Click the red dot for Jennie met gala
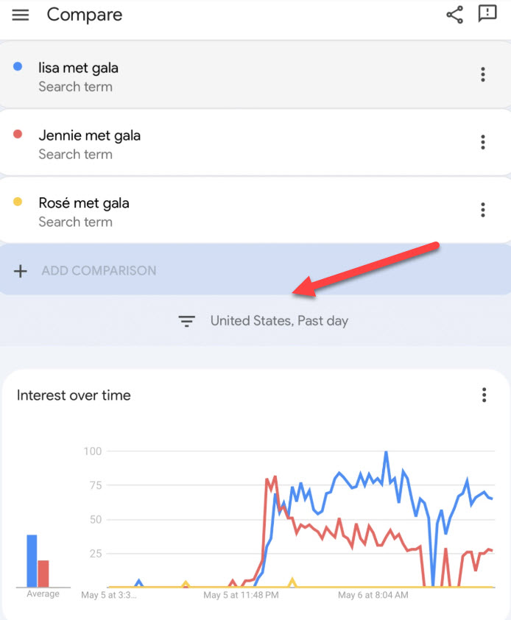 pyautogui.click(x=18, y=134)
